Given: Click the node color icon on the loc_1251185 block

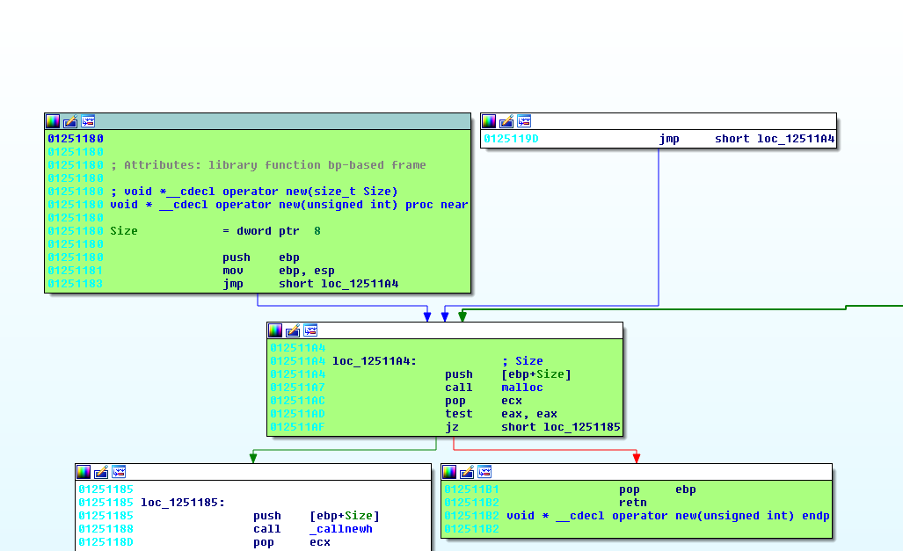Looking at the screenshot, I should (84, 472).
